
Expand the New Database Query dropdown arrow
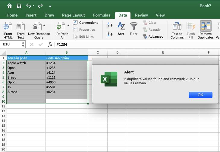coord(44,26)
